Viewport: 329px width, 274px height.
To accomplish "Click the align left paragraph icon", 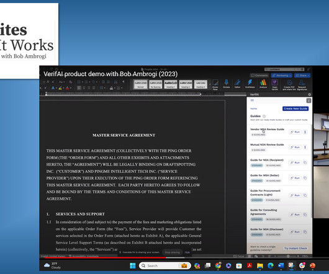I will coord(79,88).
